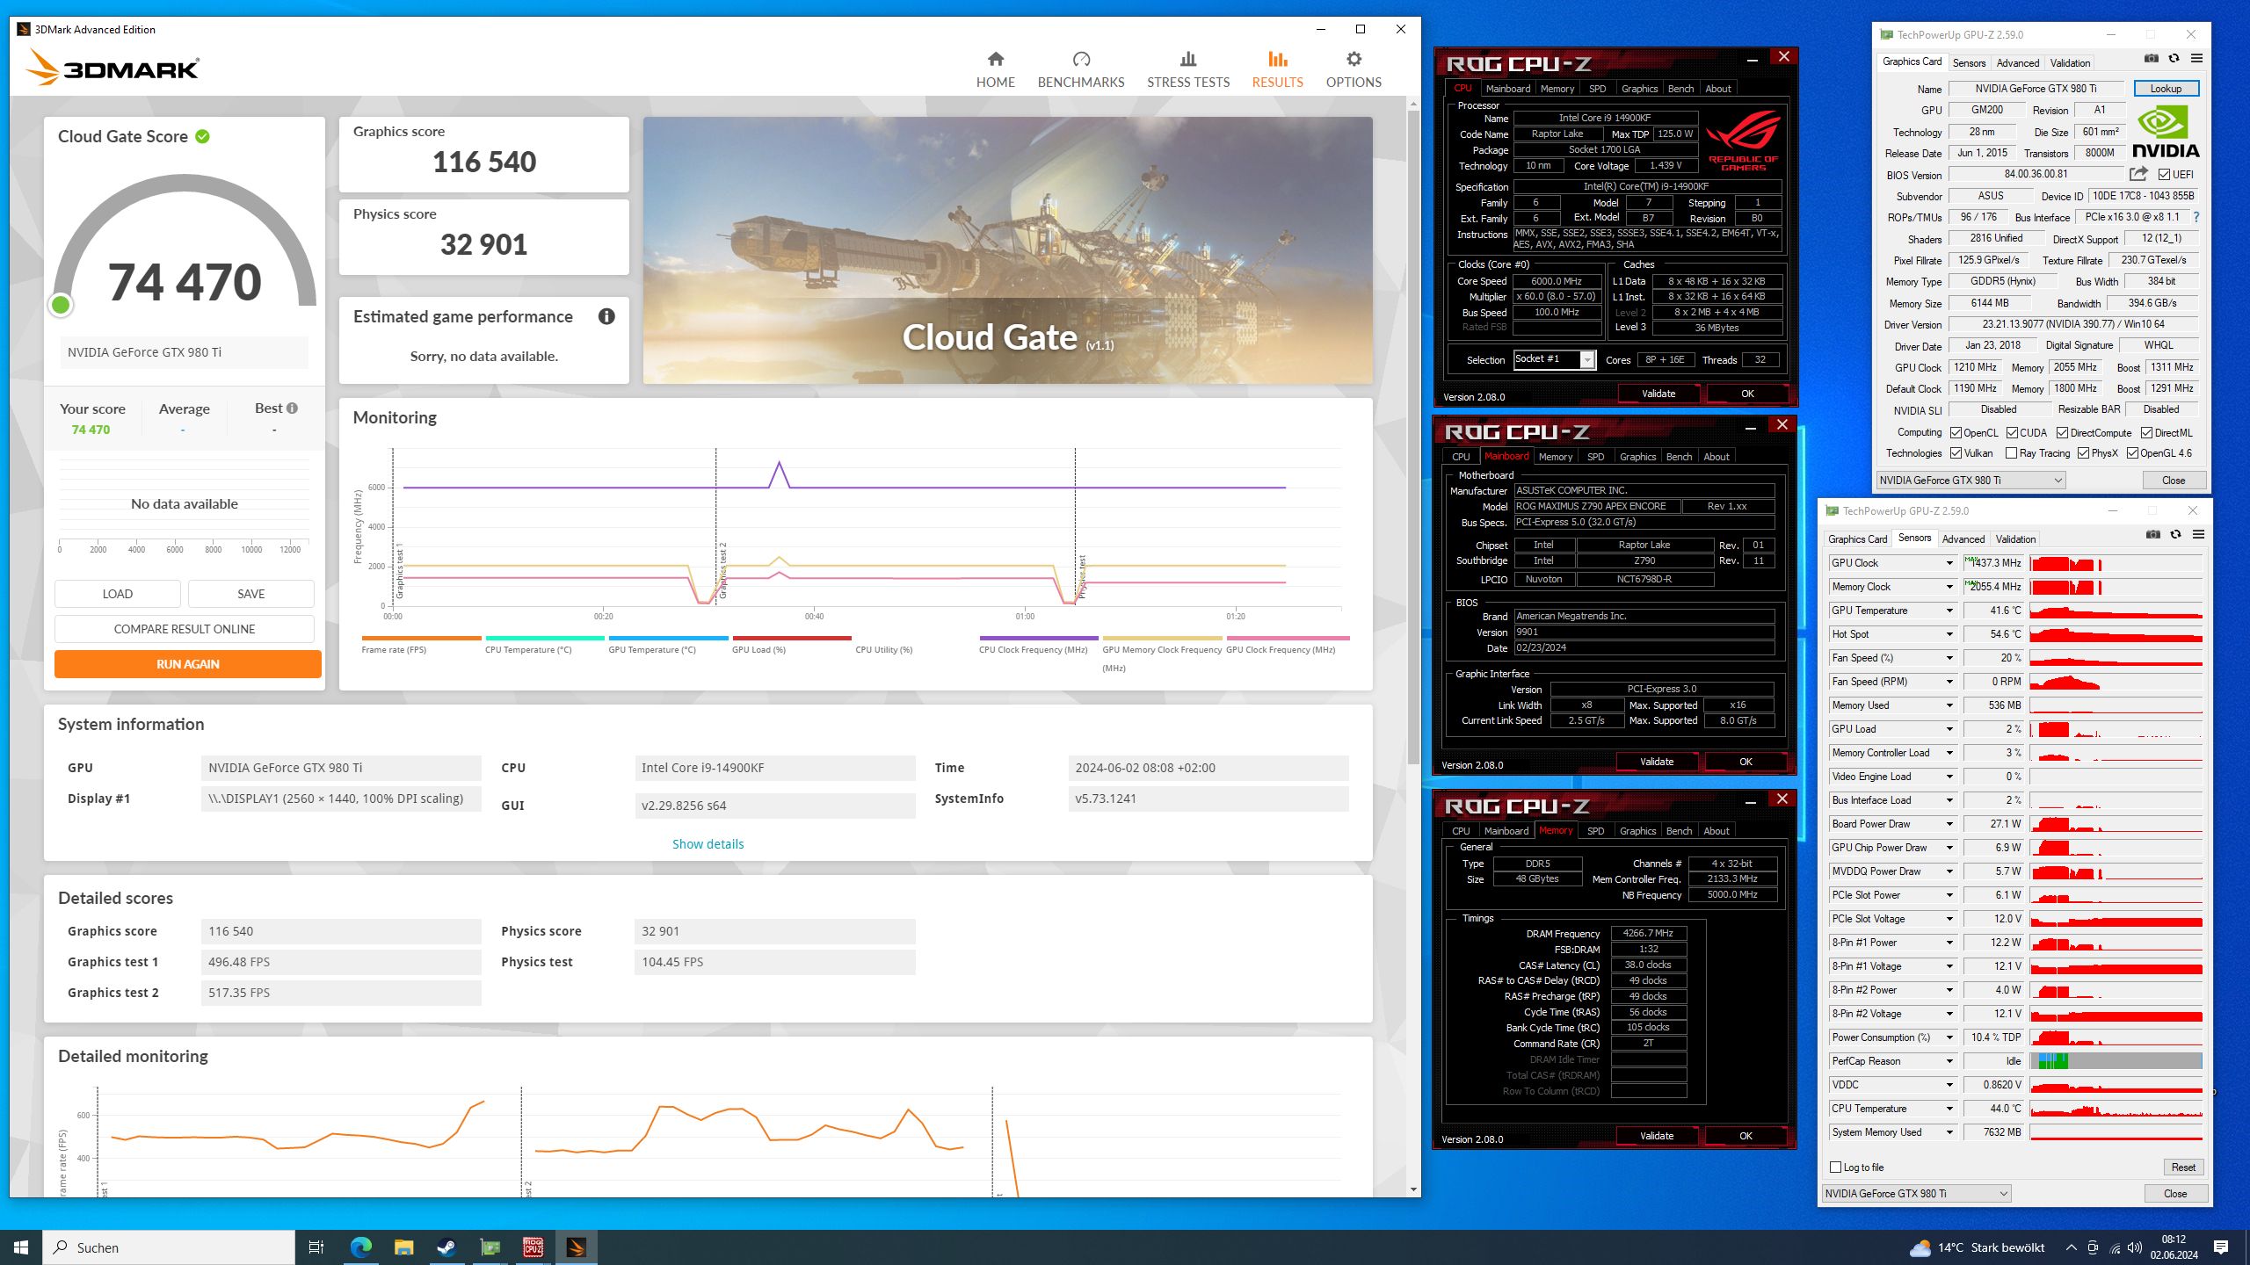The image size is (2250, 1265).
Task: Open File Explorer from the taskbar
Action: click(x=403, y=1247)
